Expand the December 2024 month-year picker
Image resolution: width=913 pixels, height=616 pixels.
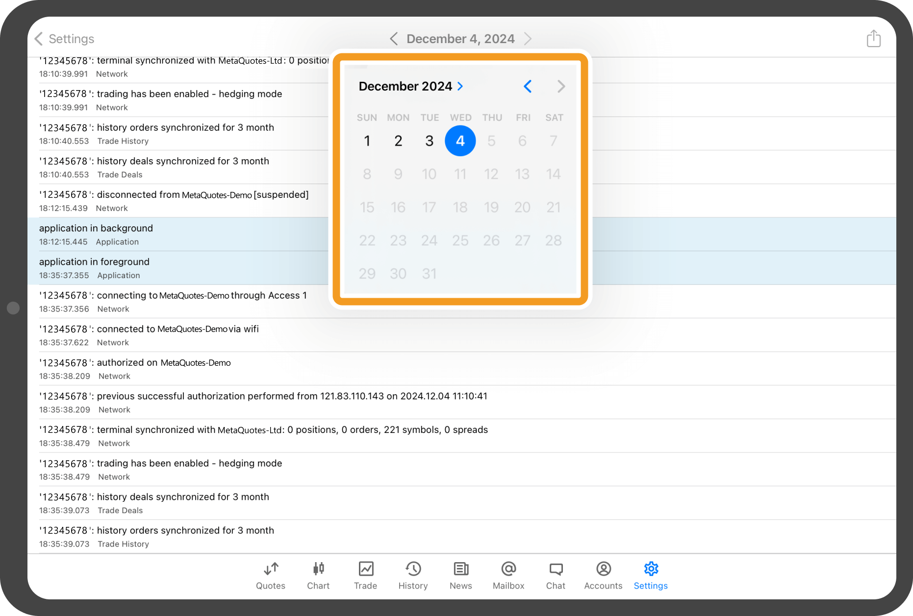click(411, 87)
